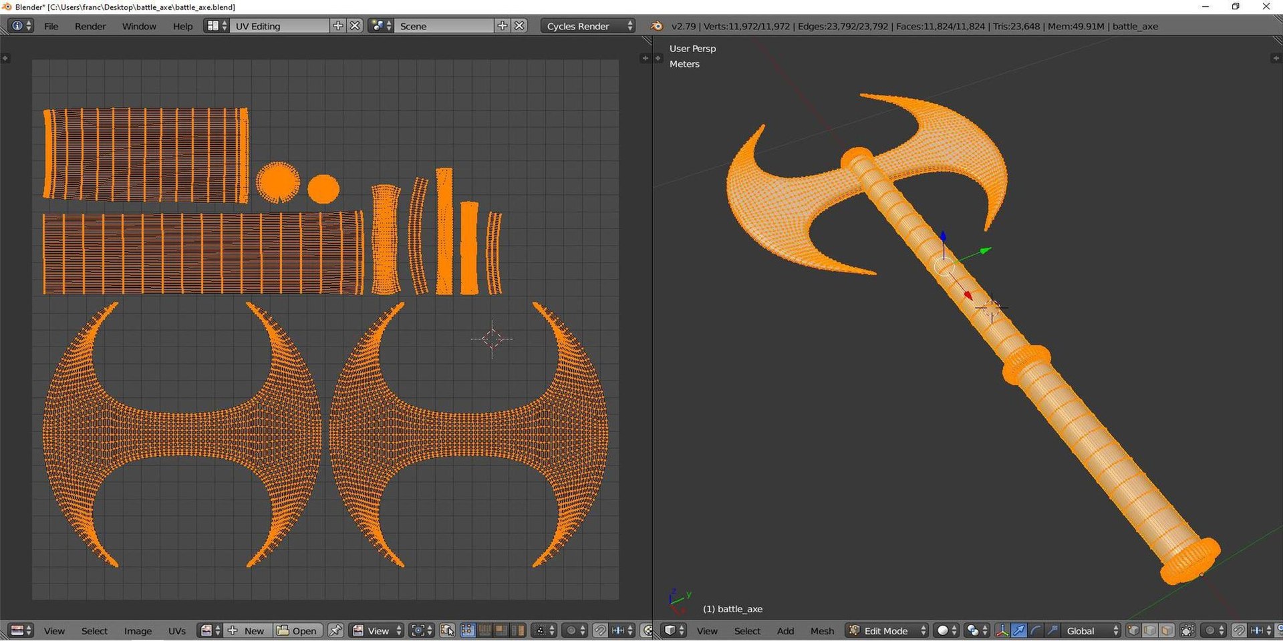This screenshot has height=641, width=1283.
Task: Select UV vertex selection mode icon
Action: click(468, 630)
